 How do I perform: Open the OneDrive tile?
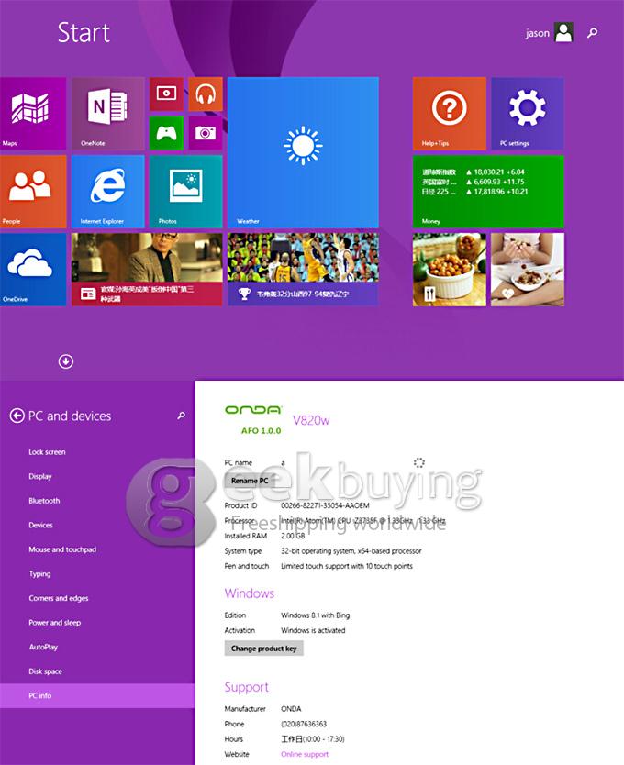tap(33, 270)
